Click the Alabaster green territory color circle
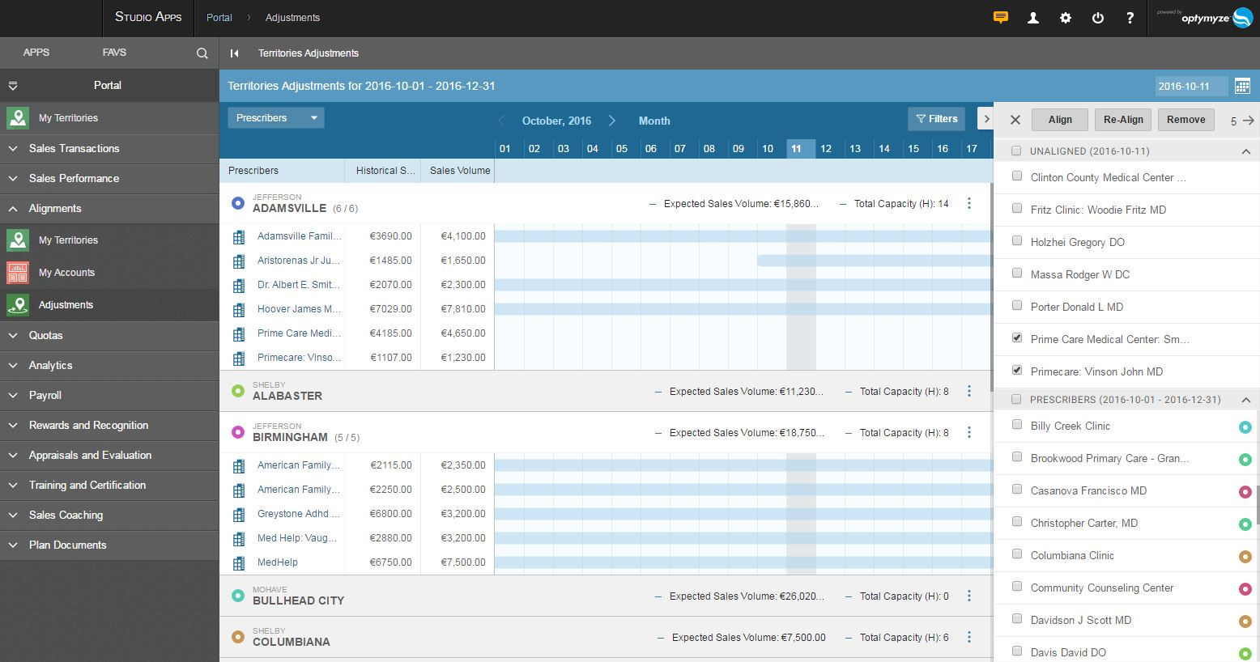This screenshot has height=662, width=1260. click(x=238, y=391)
